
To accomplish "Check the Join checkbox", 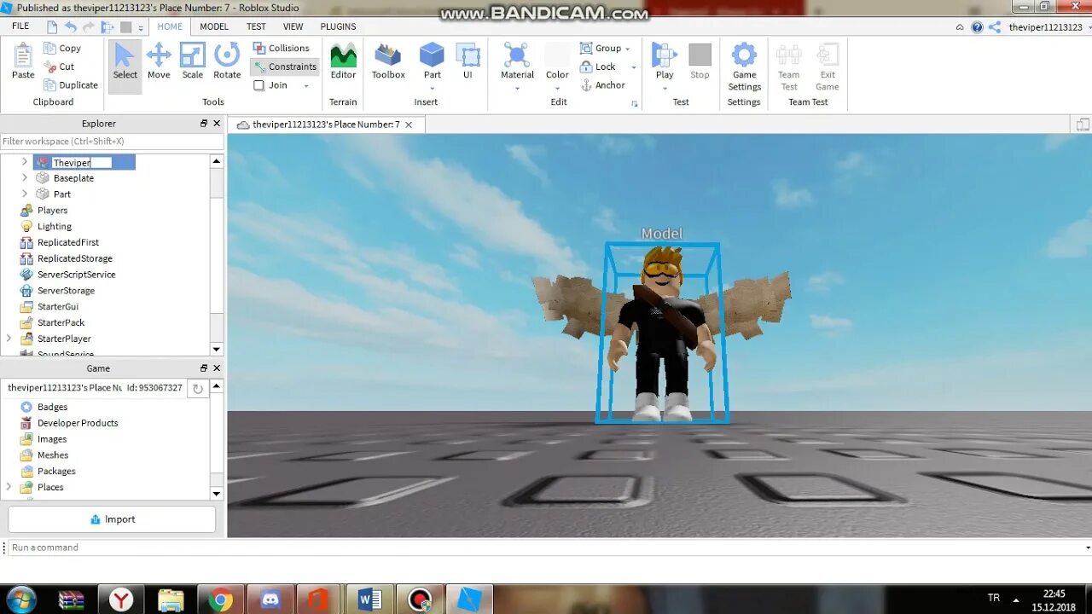I will point(259,85).
